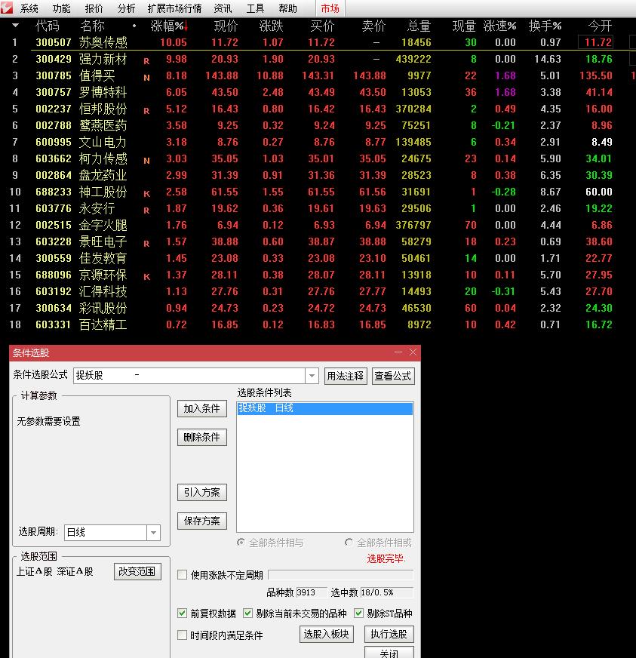This screenshot has width=636, height=658.
Task: Enable the 使用涨跌不定周期 checkbox
Action: coord(181,574)
